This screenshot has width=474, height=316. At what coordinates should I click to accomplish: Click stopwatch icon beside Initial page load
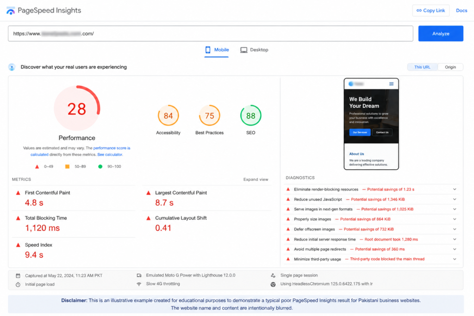click(18, 285)
